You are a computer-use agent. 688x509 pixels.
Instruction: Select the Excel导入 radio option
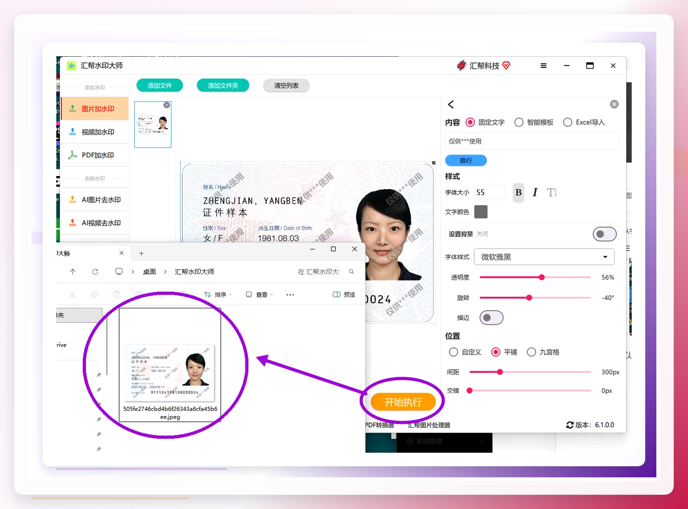point(568,122)
